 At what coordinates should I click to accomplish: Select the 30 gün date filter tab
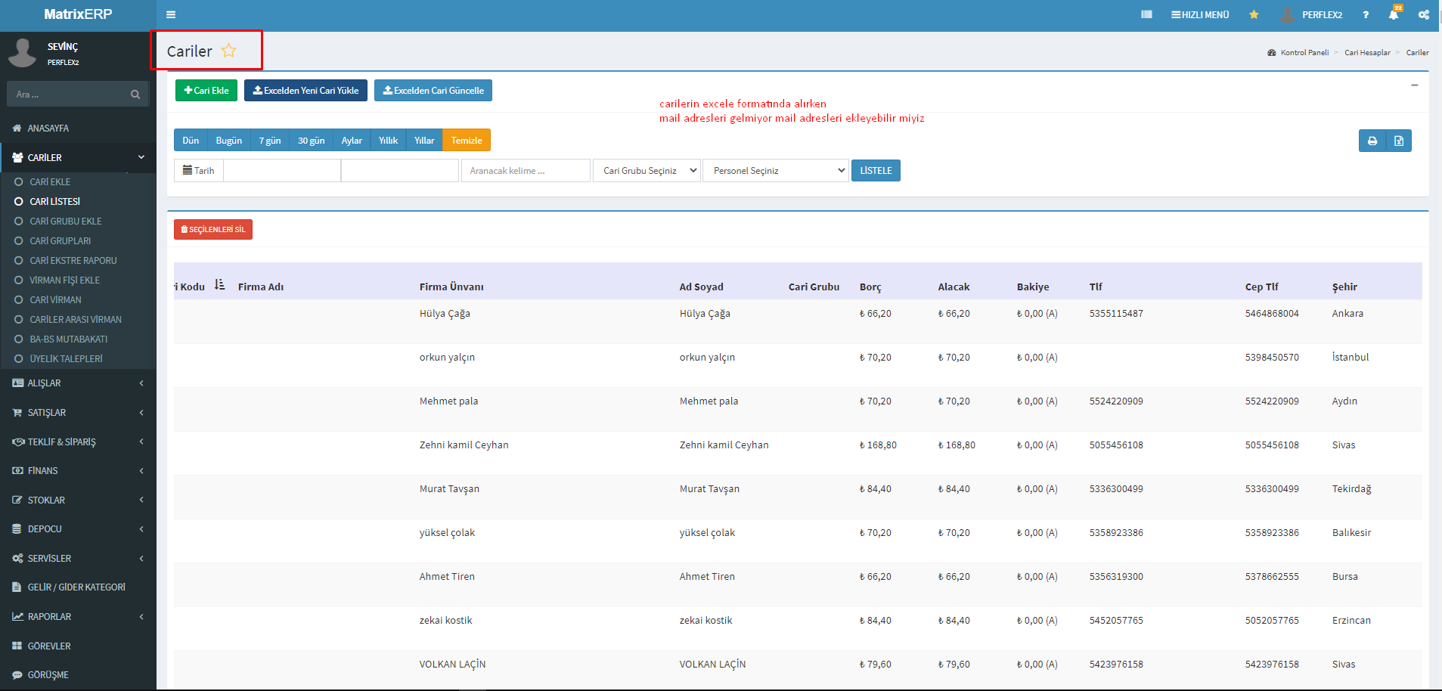(x=311, y=141)
